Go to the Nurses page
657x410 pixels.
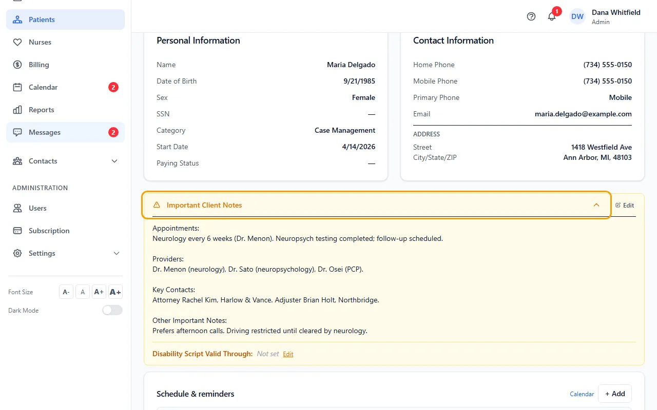pyautogui.click(x=66, y=42)
